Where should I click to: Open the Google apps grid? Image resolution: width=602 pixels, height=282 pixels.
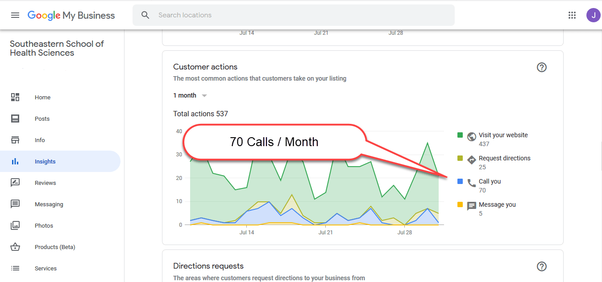[x=572, y=15]
